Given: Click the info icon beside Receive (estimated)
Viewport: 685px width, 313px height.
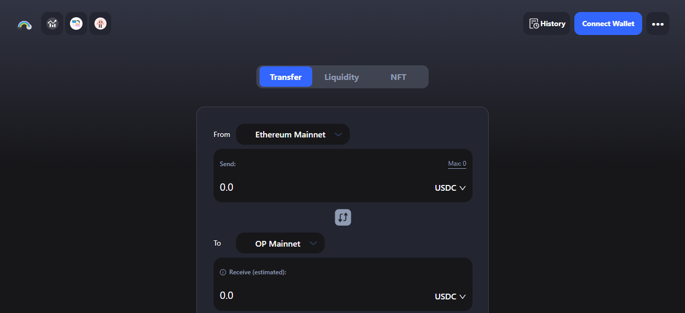Looking at the screenshot, I should [x=223, y=272].
